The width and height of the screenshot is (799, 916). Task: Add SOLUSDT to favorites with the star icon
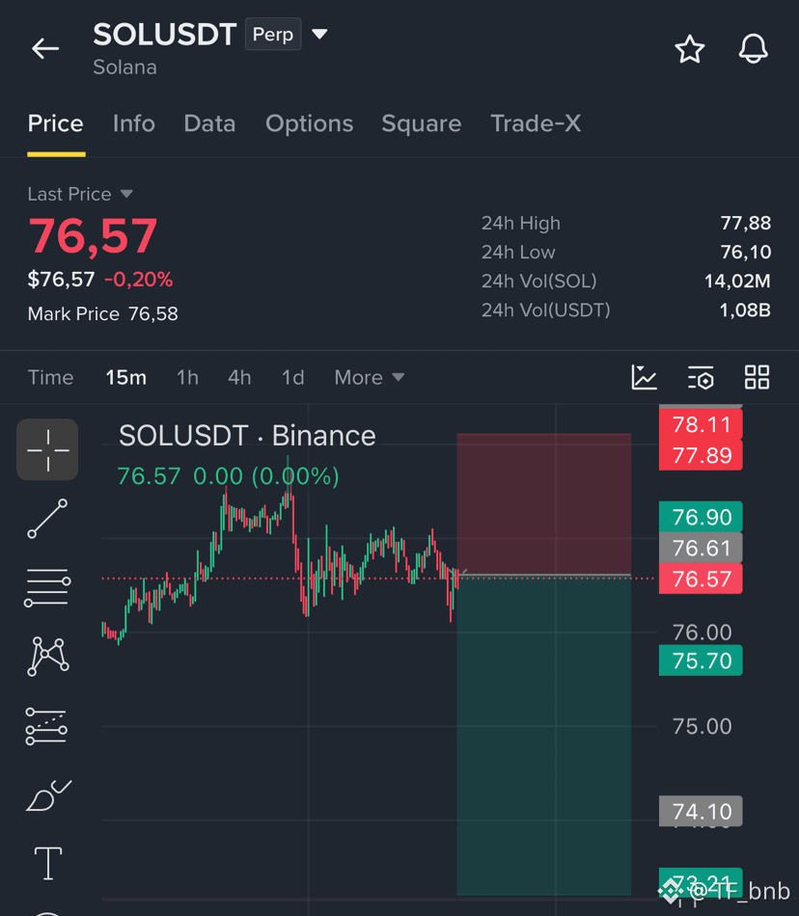pos(690,49)
